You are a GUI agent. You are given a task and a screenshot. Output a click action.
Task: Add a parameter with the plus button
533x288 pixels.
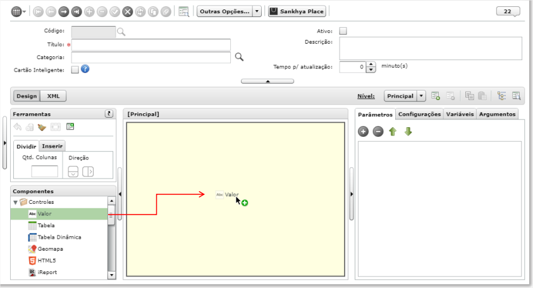pos(363,132)
